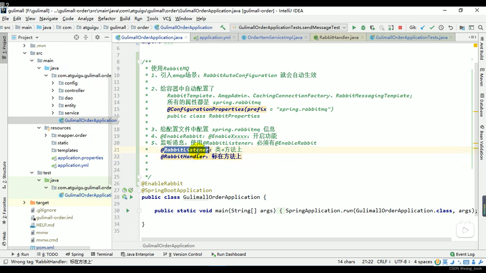Show Git history clock icon
The height and width of the screenshot is (273, 486).
pyautogui.click(x=441, y=28)
